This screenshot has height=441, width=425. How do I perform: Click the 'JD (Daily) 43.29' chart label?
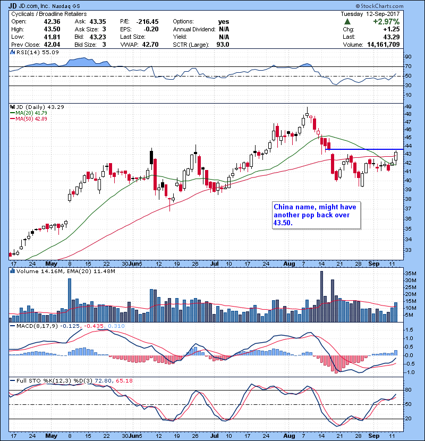pos(40,107)
